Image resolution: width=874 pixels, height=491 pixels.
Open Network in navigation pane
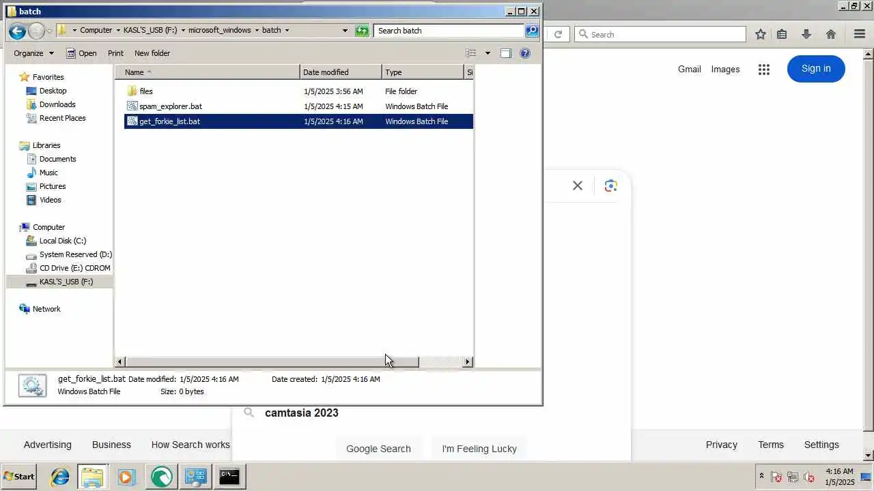tap(46, 309)
